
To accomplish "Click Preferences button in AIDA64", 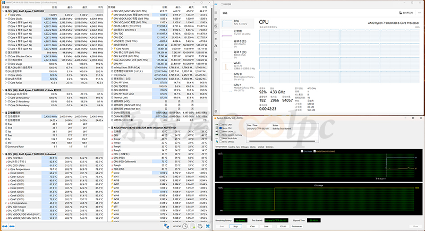I will click(x=296, y=225).
